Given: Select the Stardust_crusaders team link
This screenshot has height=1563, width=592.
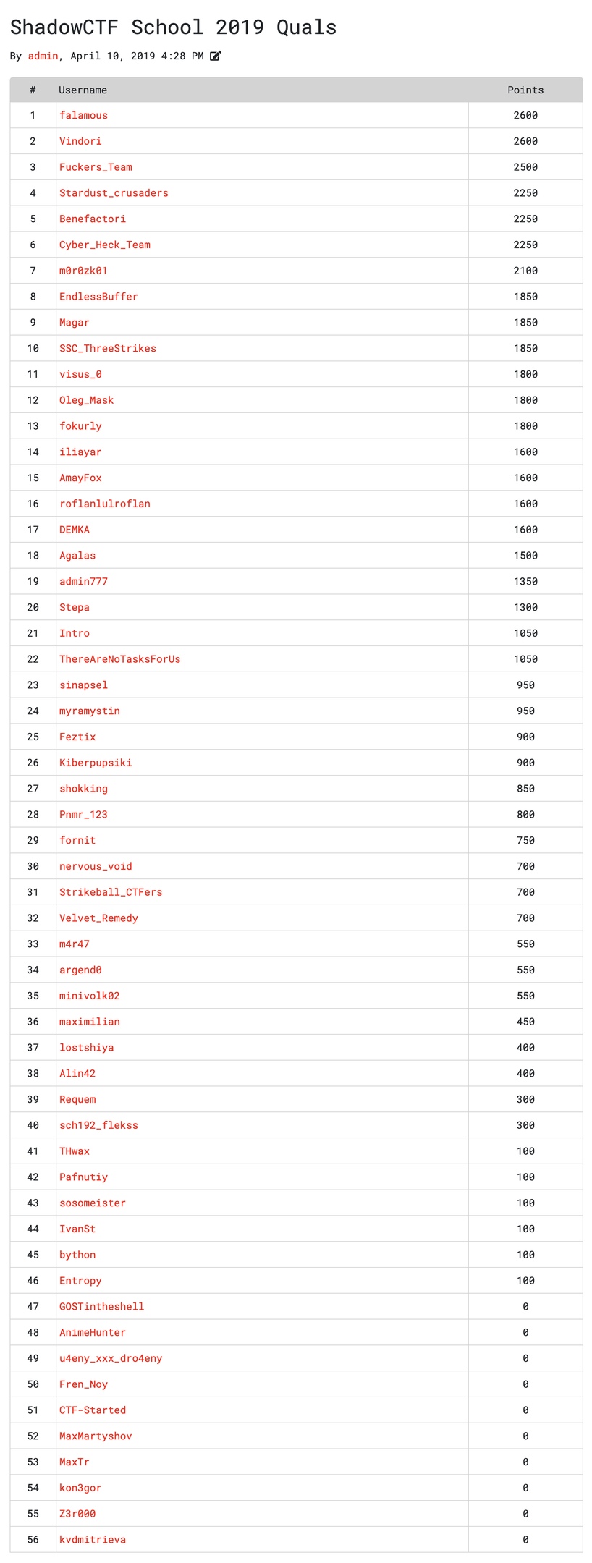Looking at the screenshot, I should click(114, 193).
